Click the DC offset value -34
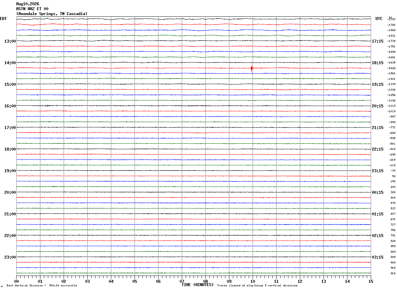 392,171
